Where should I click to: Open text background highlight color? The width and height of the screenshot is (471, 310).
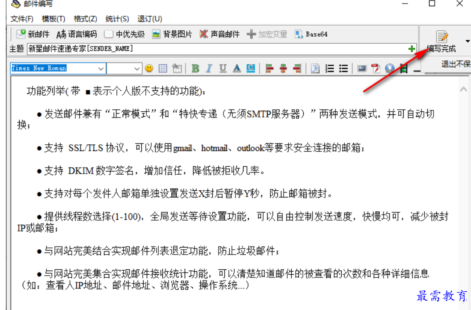(251, 68)
